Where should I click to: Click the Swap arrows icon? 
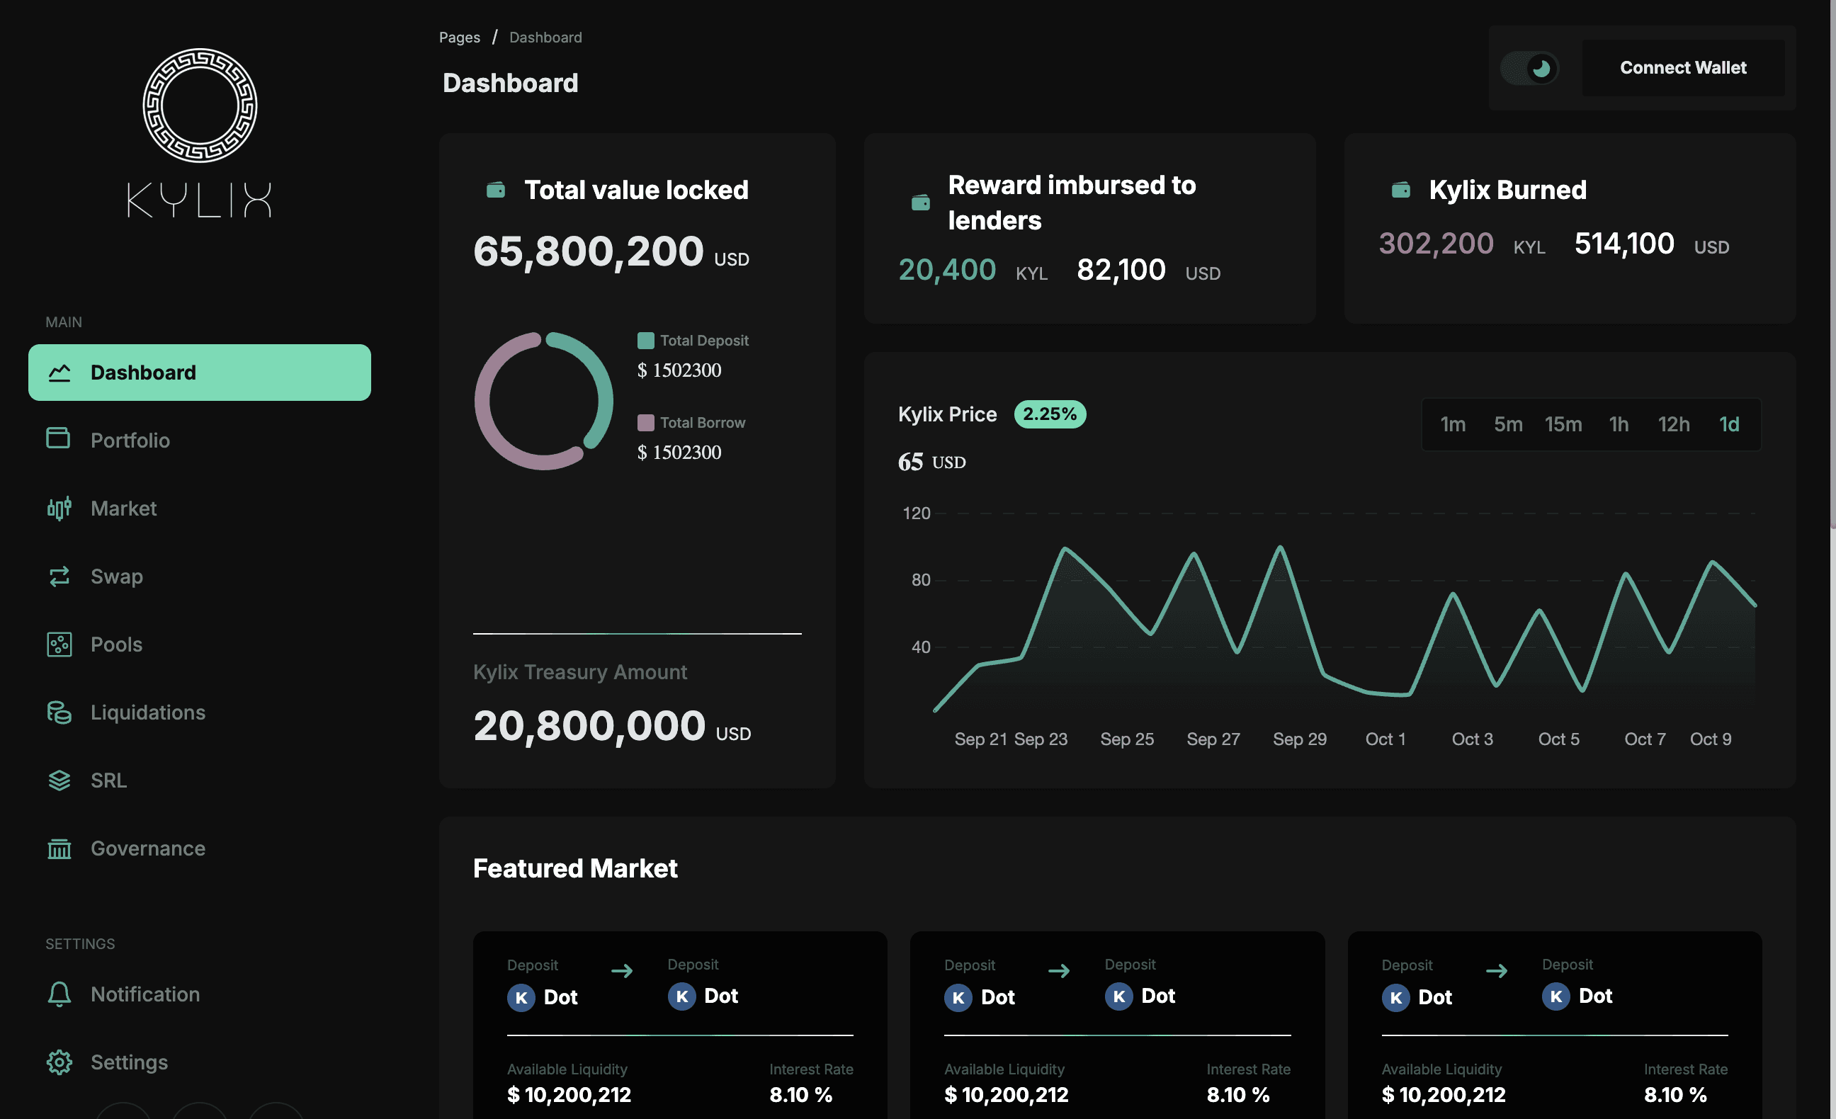pos(59,576)
